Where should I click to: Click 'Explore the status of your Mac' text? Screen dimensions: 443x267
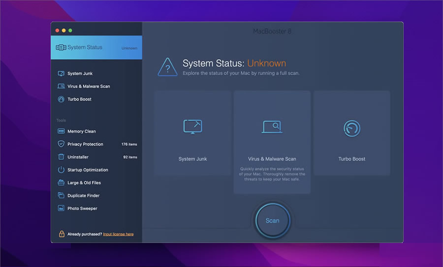click(x=241, y=73)
